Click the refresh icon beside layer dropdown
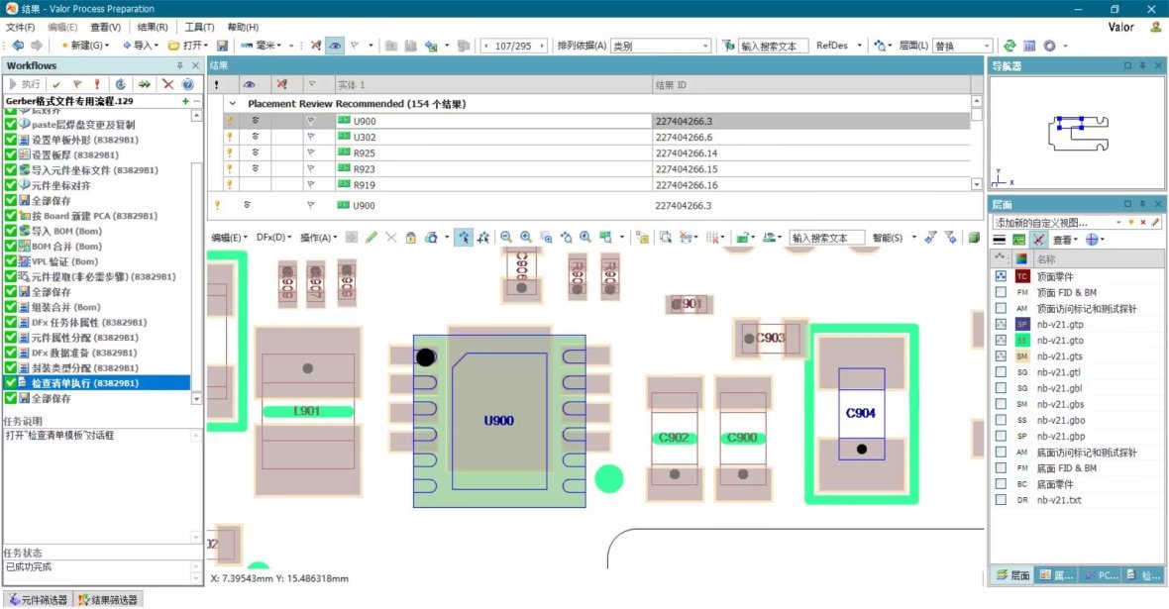This screenshot has height=609, width=1169. click(x=1010, y=46)
